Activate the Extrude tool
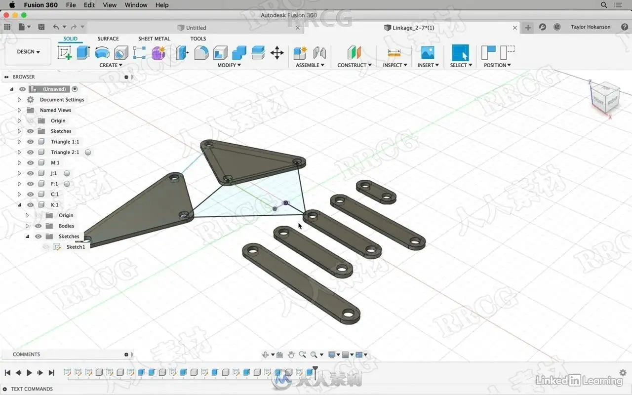The image size is (632, 395). (x=83, y=52)
